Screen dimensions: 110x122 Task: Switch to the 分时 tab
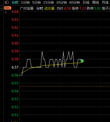(15, 3)
